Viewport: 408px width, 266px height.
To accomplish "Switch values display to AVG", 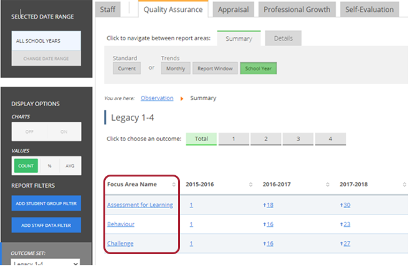I will pyautogui.click(x=70, y=166).
